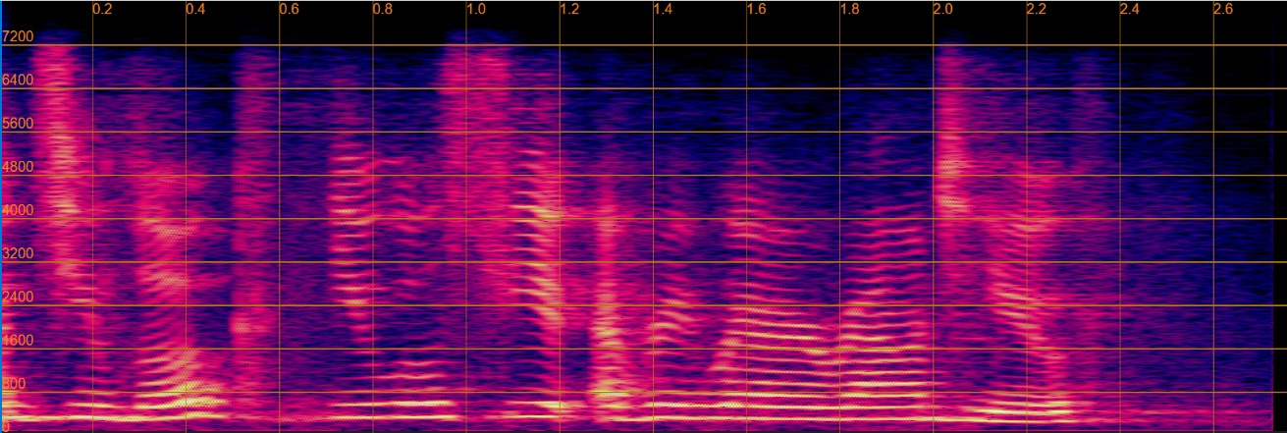The height and width of the screenshot is (433, 1287).
Task: Click the 0.6 time axis label
Action: [289, 9]
